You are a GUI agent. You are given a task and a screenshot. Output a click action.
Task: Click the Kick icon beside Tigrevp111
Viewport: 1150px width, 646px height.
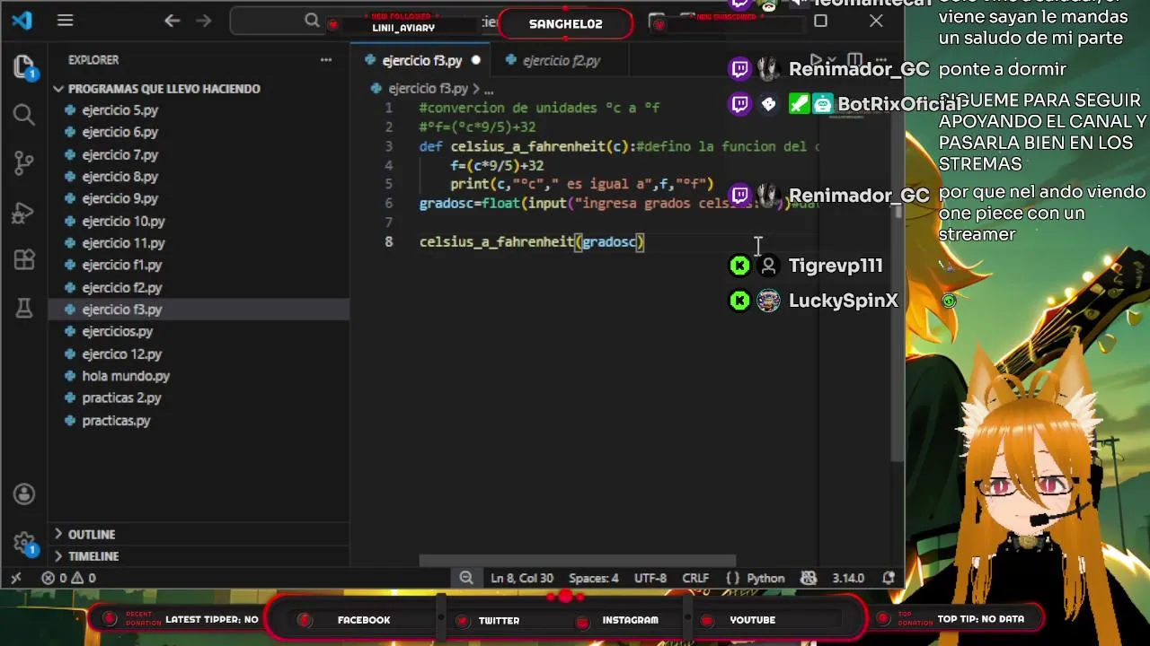739,266
